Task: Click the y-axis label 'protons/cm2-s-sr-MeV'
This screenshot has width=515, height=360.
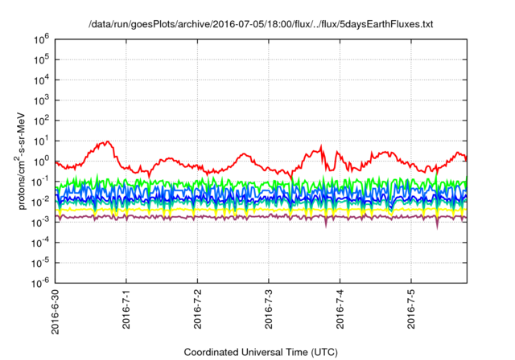Action: (21, 161)
